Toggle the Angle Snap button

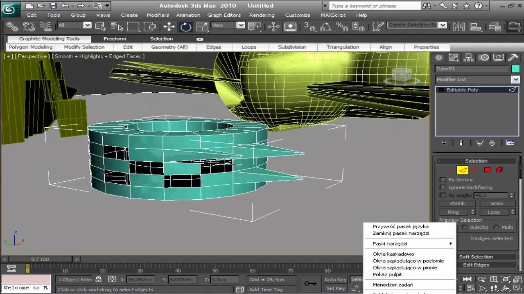(326, 27)
